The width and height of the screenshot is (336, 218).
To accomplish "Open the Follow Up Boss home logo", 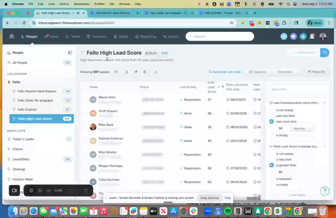I will 12,36.
